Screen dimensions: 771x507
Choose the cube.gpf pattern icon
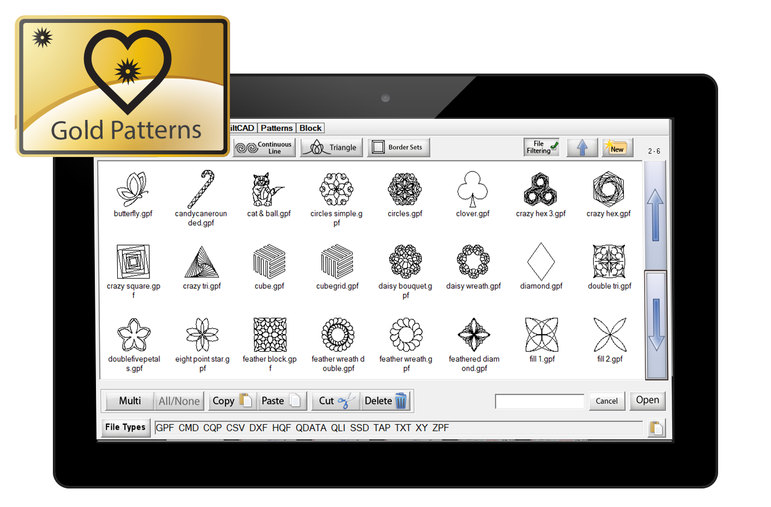click(x=269, y=262)
